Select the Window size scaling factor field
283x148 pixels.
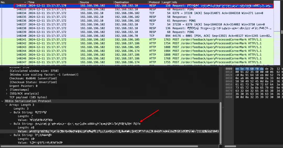[44, 75]
